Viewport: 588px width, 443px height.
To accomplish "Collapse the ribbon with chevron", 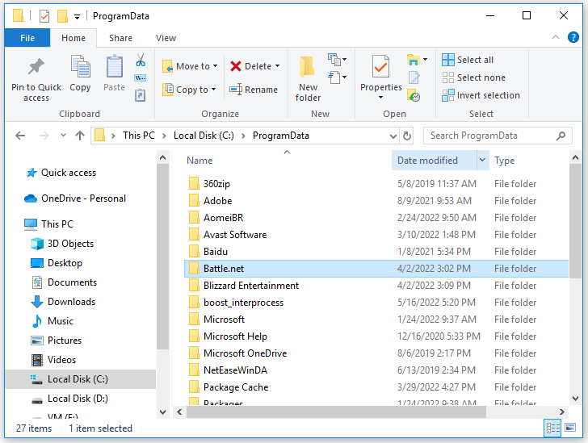I will click(556, 37).
